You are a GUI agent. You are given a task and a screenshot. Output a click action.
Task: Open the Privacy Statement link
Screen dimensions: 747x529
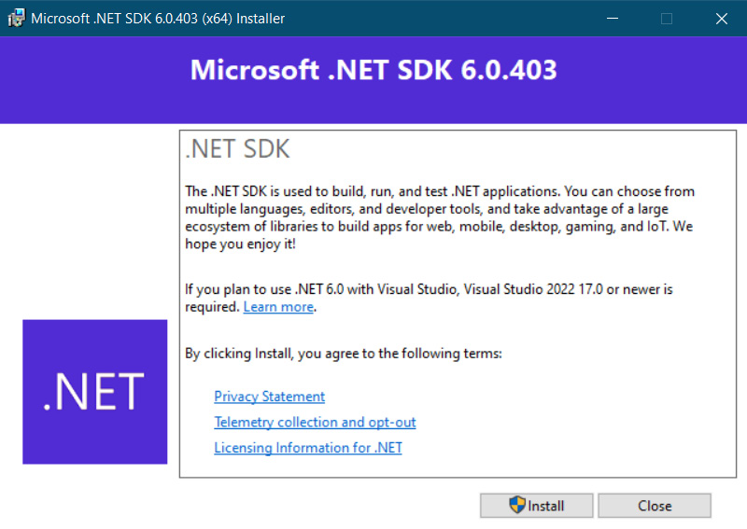(x=270, y=397)
